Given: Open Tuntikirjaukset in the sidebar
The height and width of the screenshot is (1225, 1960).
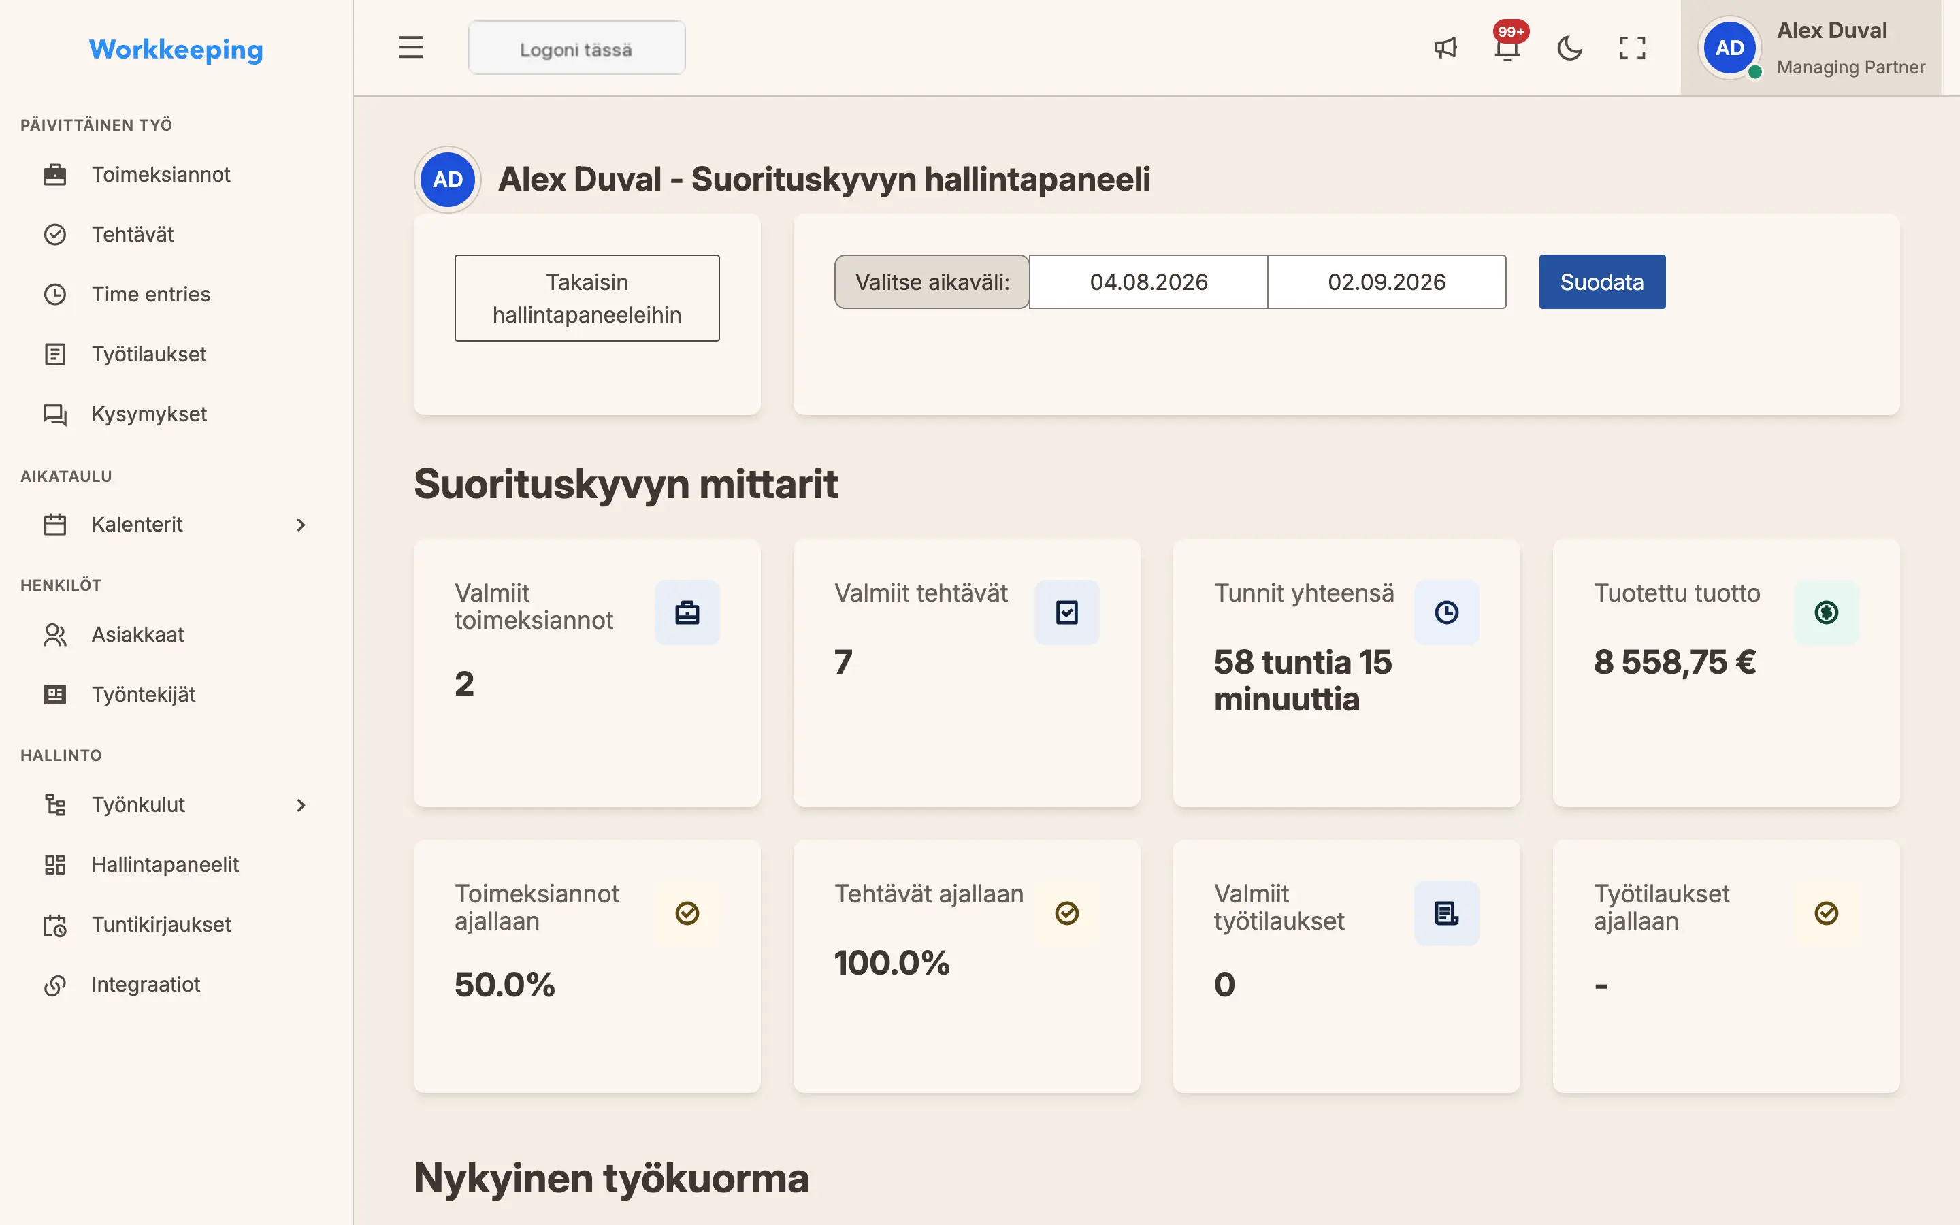Looking at the screenshot, I should point(176,924).
